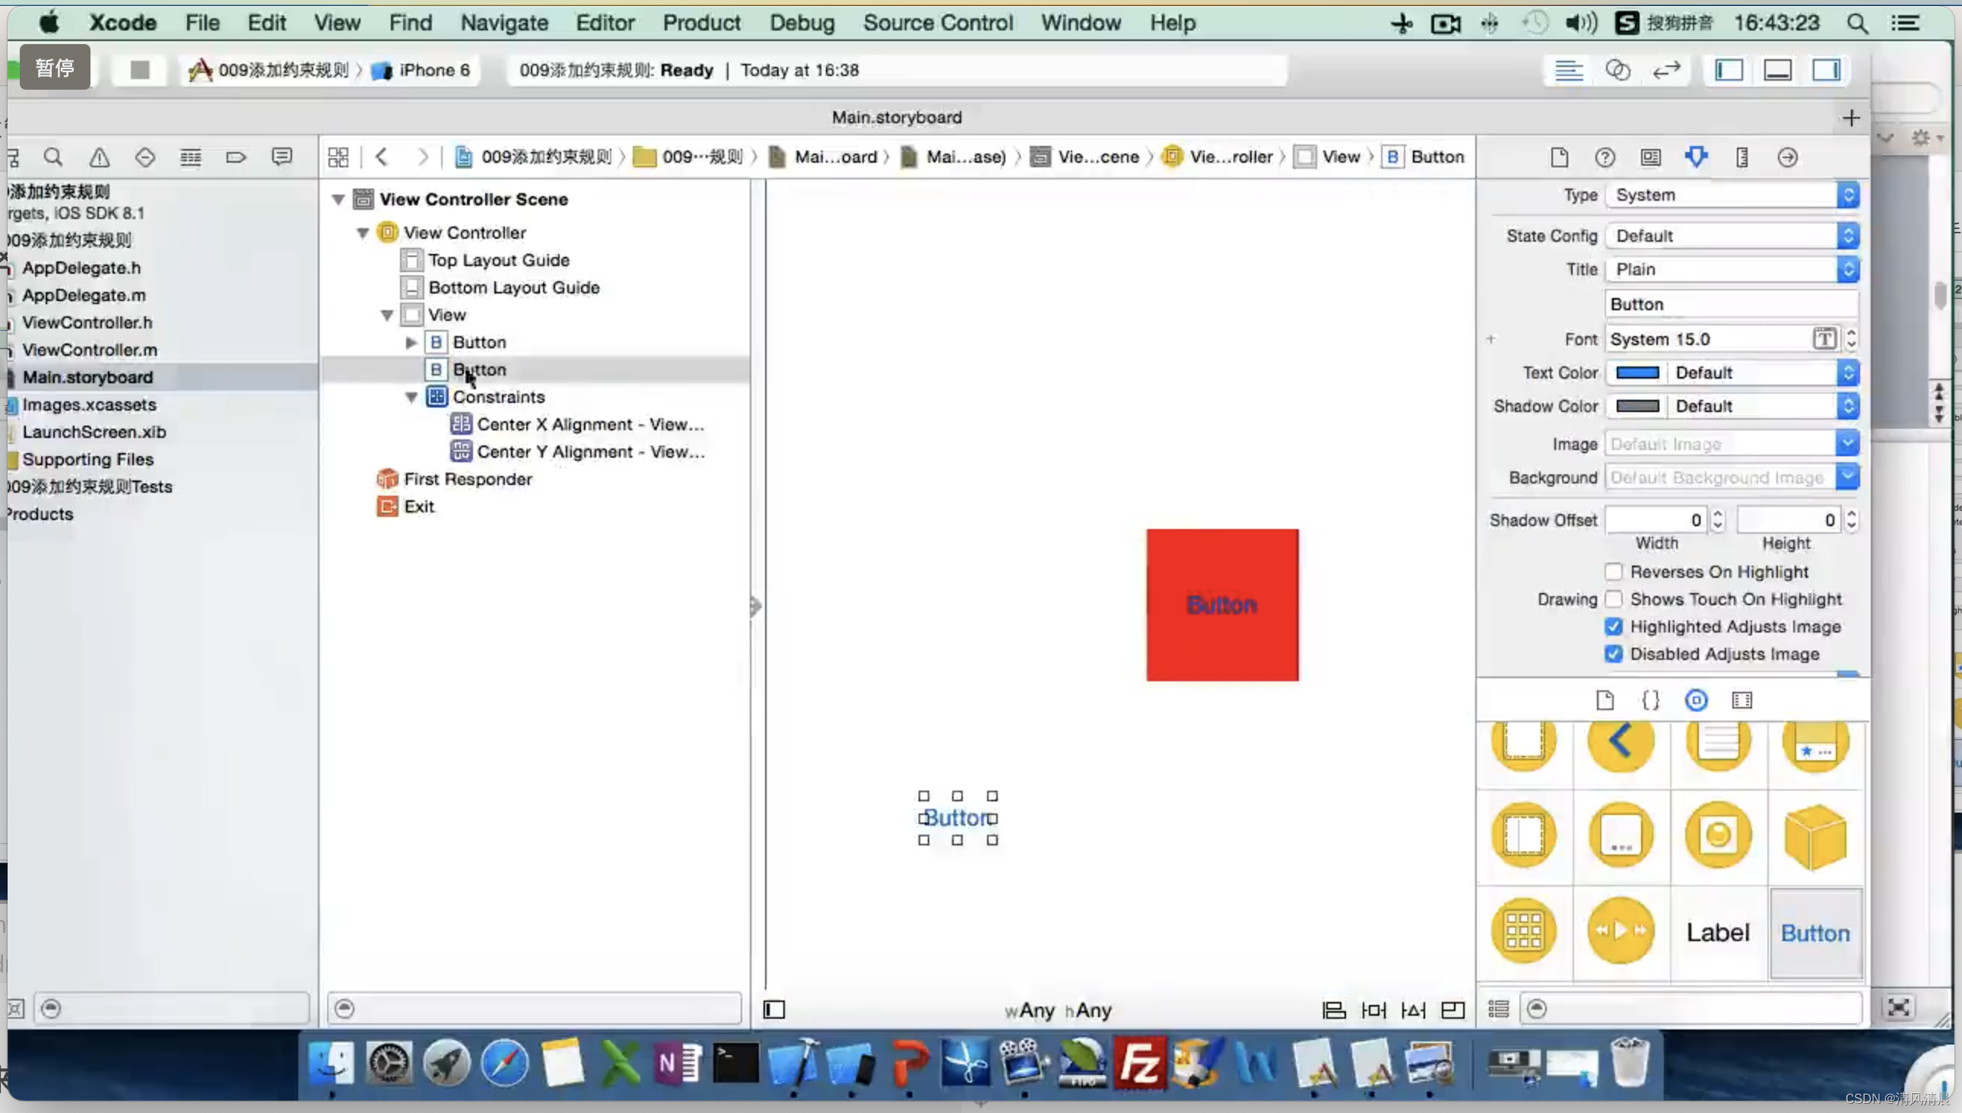Show the Assistant editor
Viewport: 1962px width, 1113px height.
click(1618, 71)
